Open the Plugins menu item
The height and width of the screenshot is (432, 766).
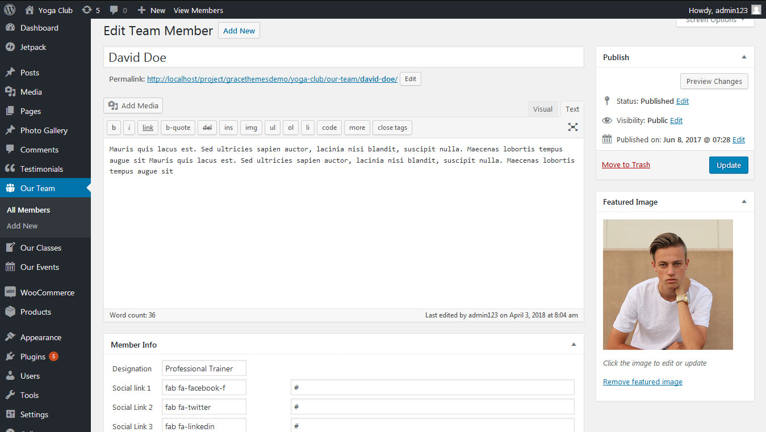[x=33, y=357]
